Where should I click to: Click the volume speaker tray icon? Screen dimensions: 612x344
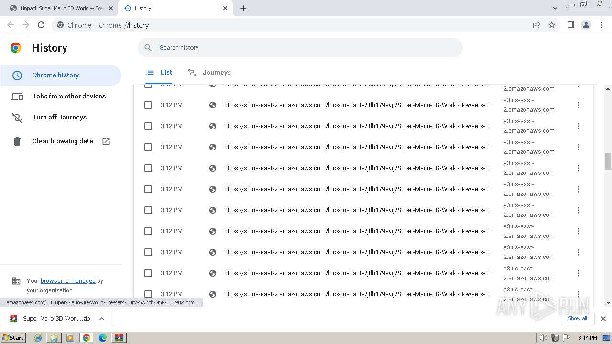tap(543, 338)
